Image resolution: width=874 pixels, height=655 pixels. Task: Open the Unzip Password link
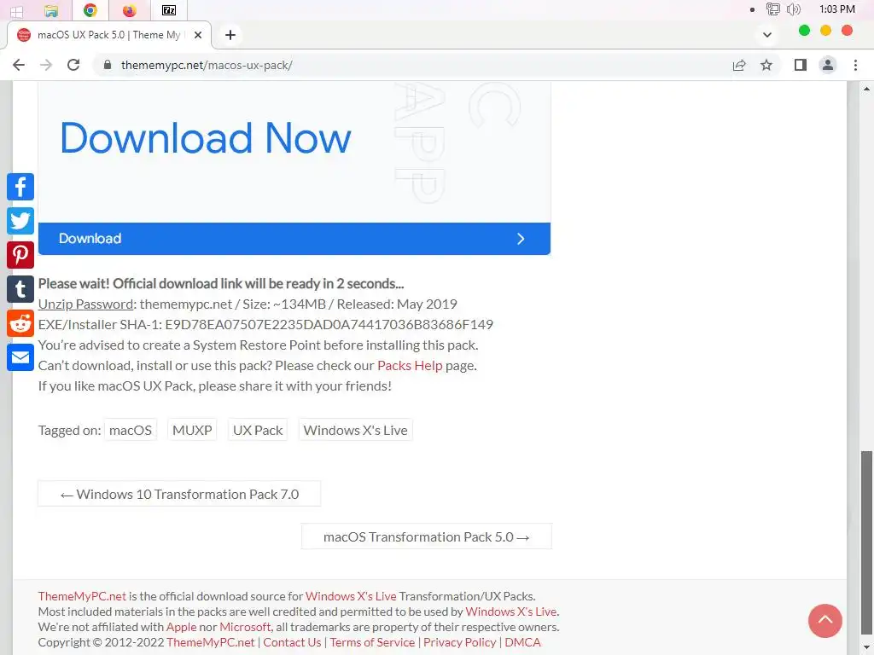86,304
